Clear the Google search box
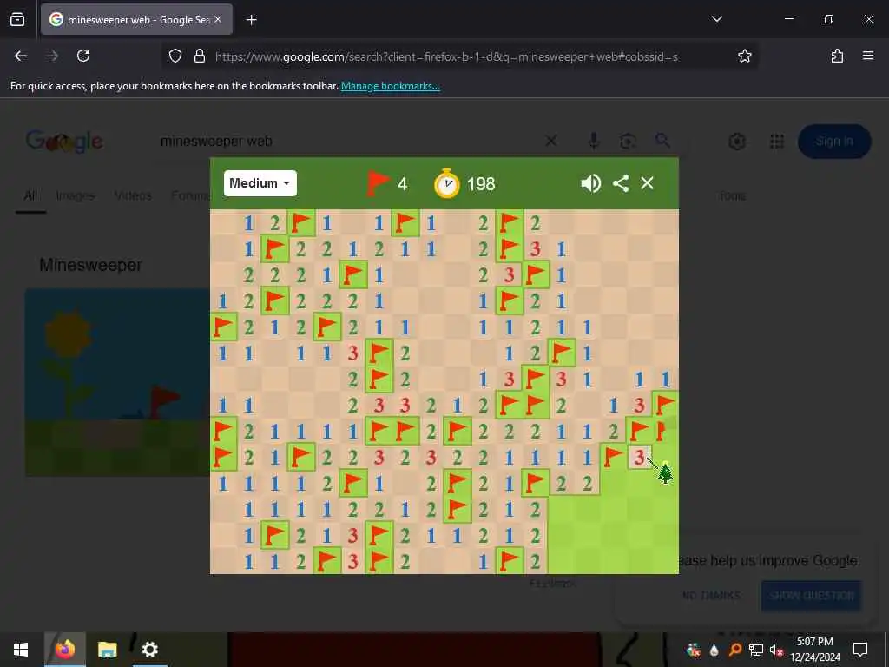The image size is (889, 667). coord(551,141)
